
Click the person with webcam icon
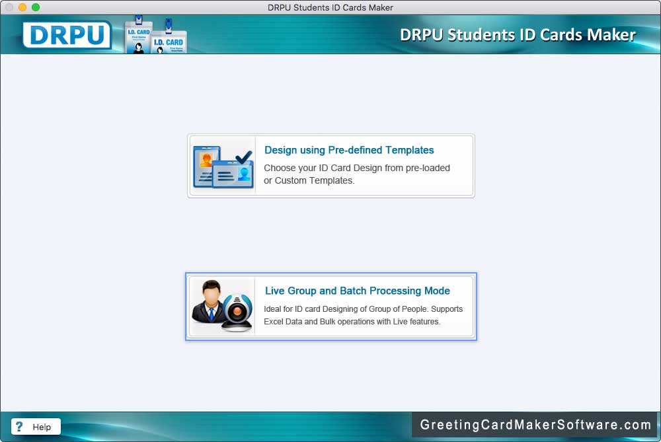[222, 307]
